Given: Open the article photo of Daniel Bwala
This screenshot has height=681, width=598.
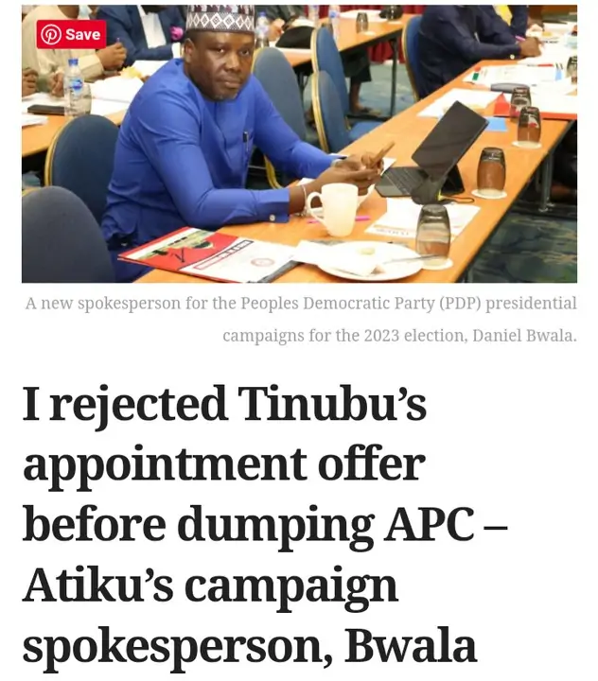Looking at the screenshot, I should pyautogui.click(x=299, y=144).
